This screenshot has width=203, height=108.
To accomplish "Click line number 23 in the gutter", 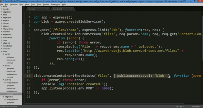I will click(x=28, y=97).
